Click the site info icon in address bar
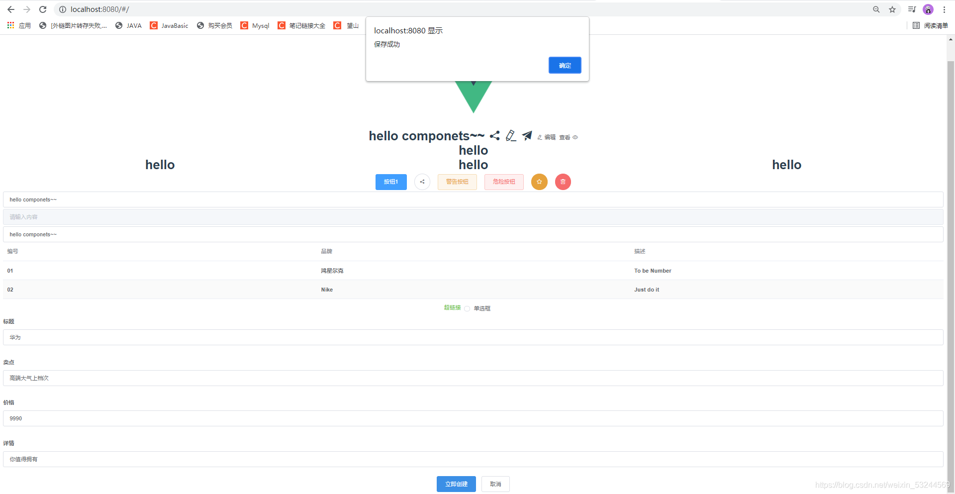Viewport: 955px width, 494px height. (x=63, y=9)
